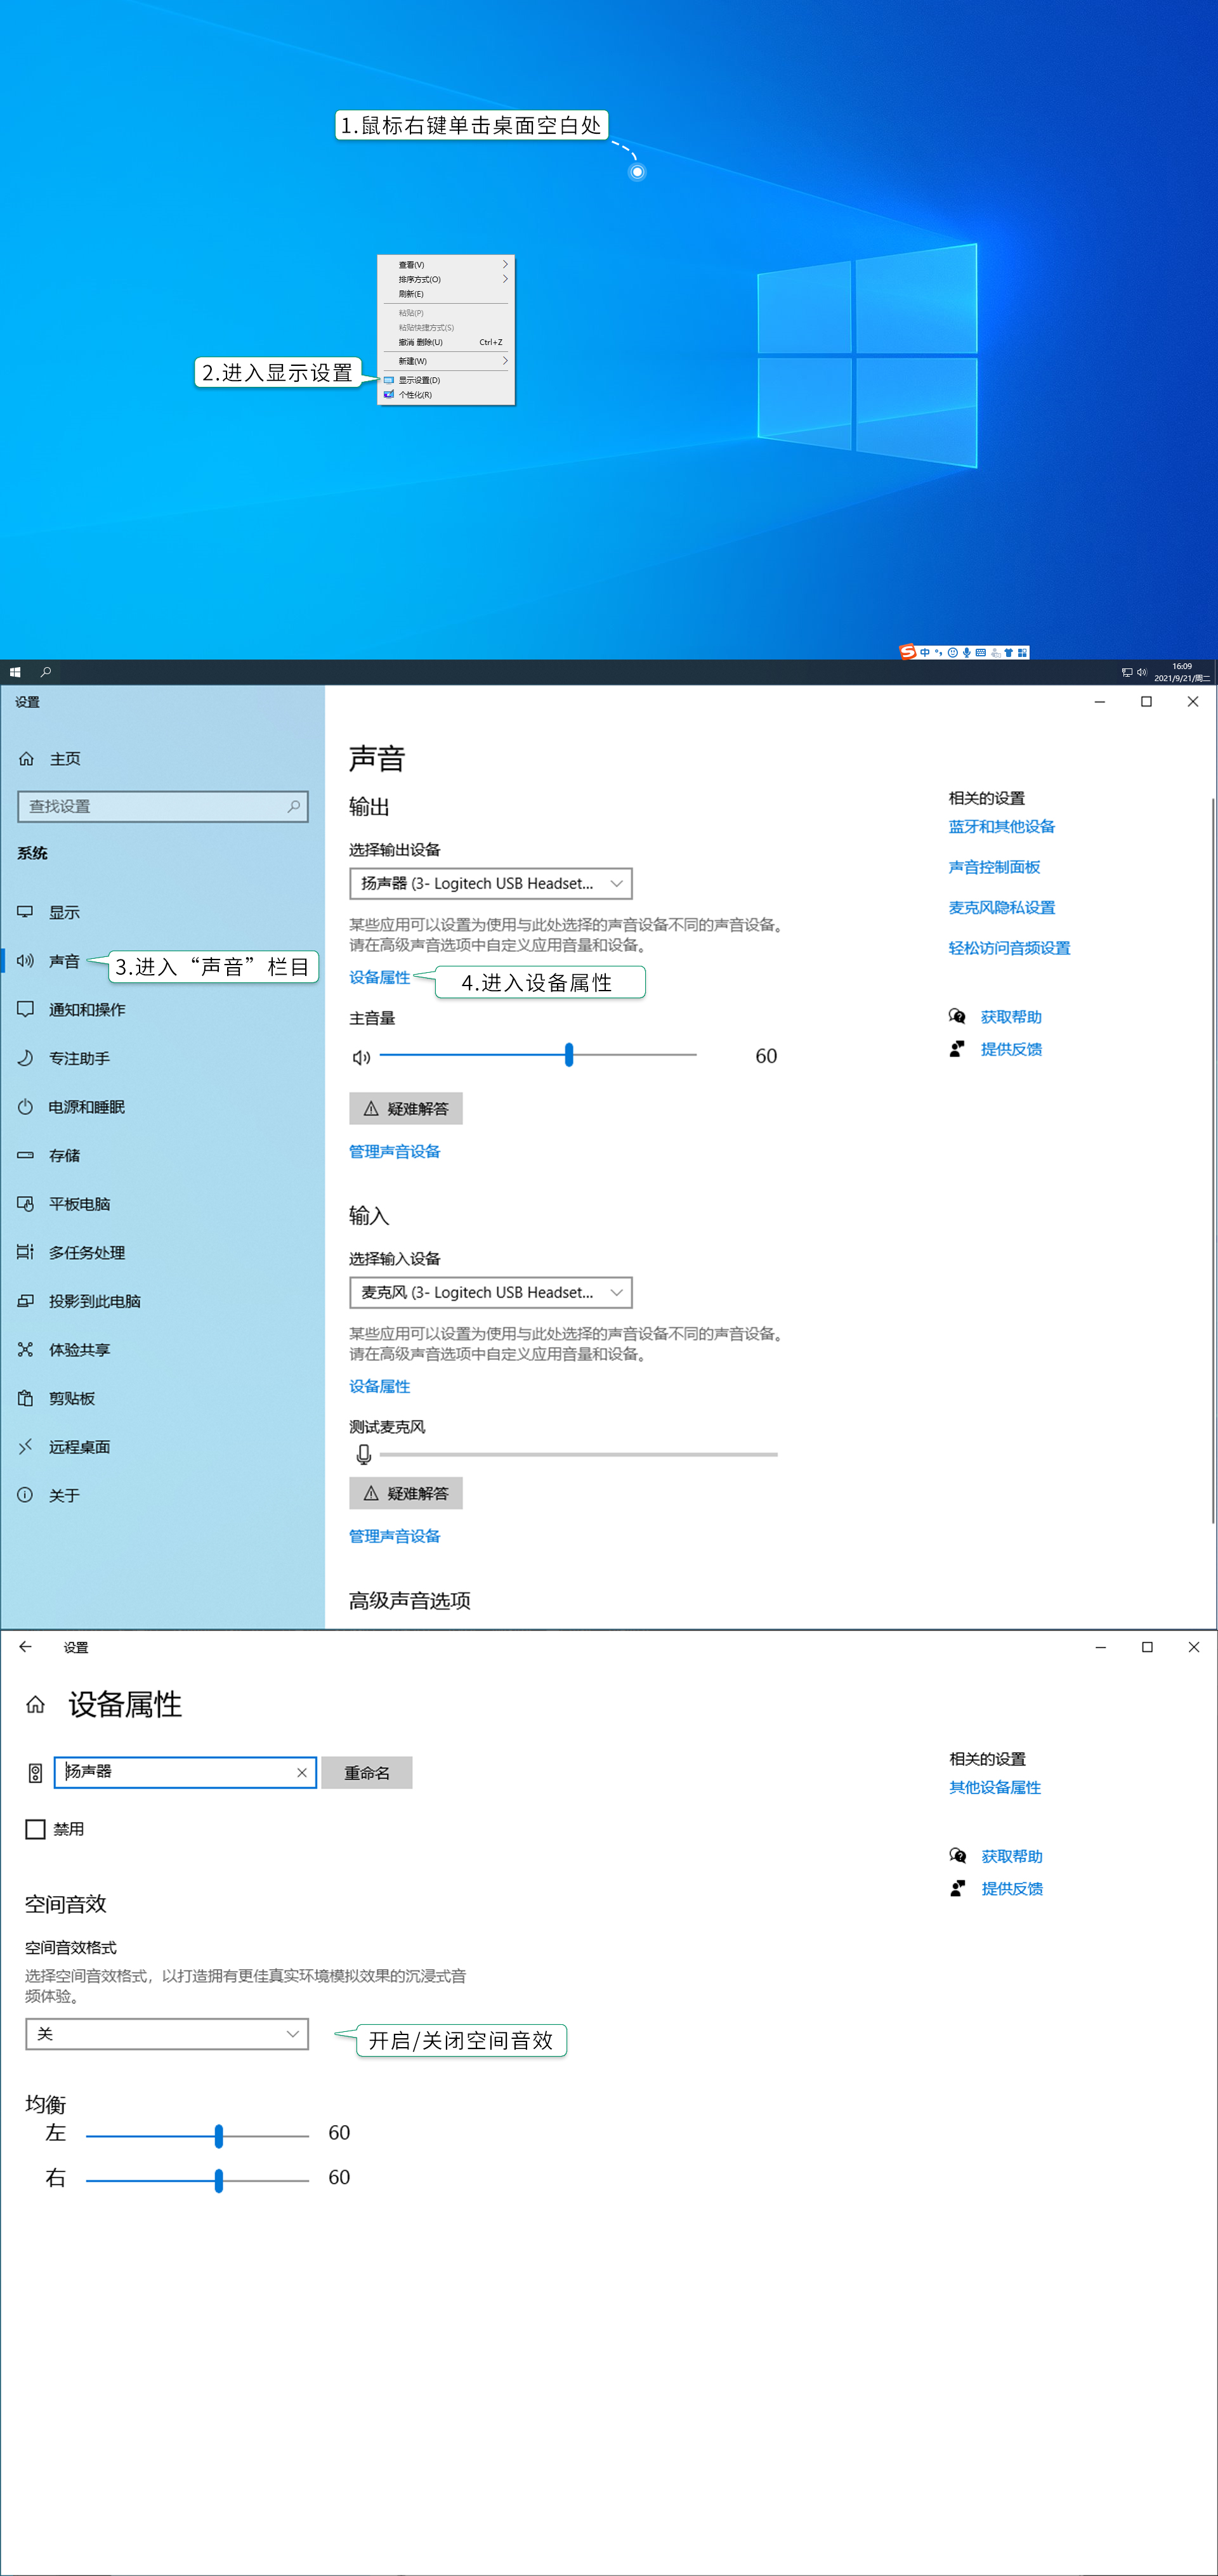Click the 主音量 slider handle at 60

click(x=569, y=1055)
